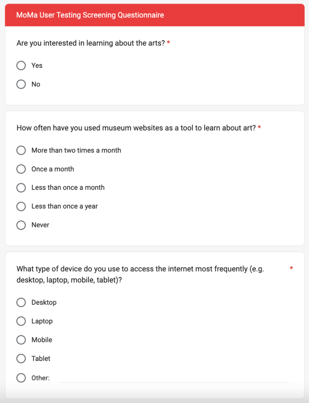This screenshot has height=403, width=309.
Task: Click the Never option label text
Action: tap(41, 225)
